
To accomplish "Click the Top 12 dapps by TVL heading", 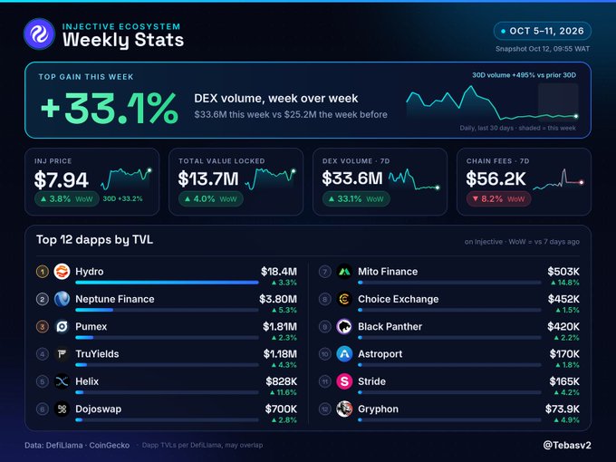I will (95, 240).
